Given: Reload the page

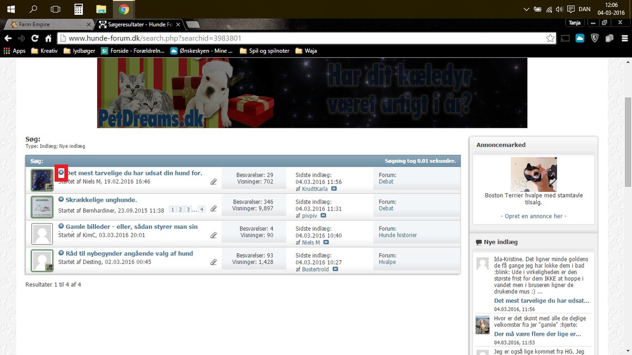Looking at the screenshot, I should click(35, 38).
